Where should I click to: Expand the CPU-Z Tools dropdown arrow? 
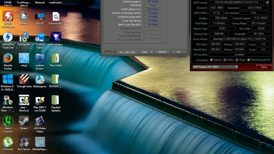pos(152,52)
